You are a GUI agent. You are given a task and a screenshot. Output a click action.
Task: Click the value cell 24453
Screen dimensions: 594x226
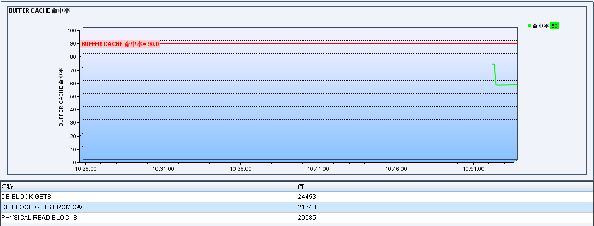click(307, 197)
